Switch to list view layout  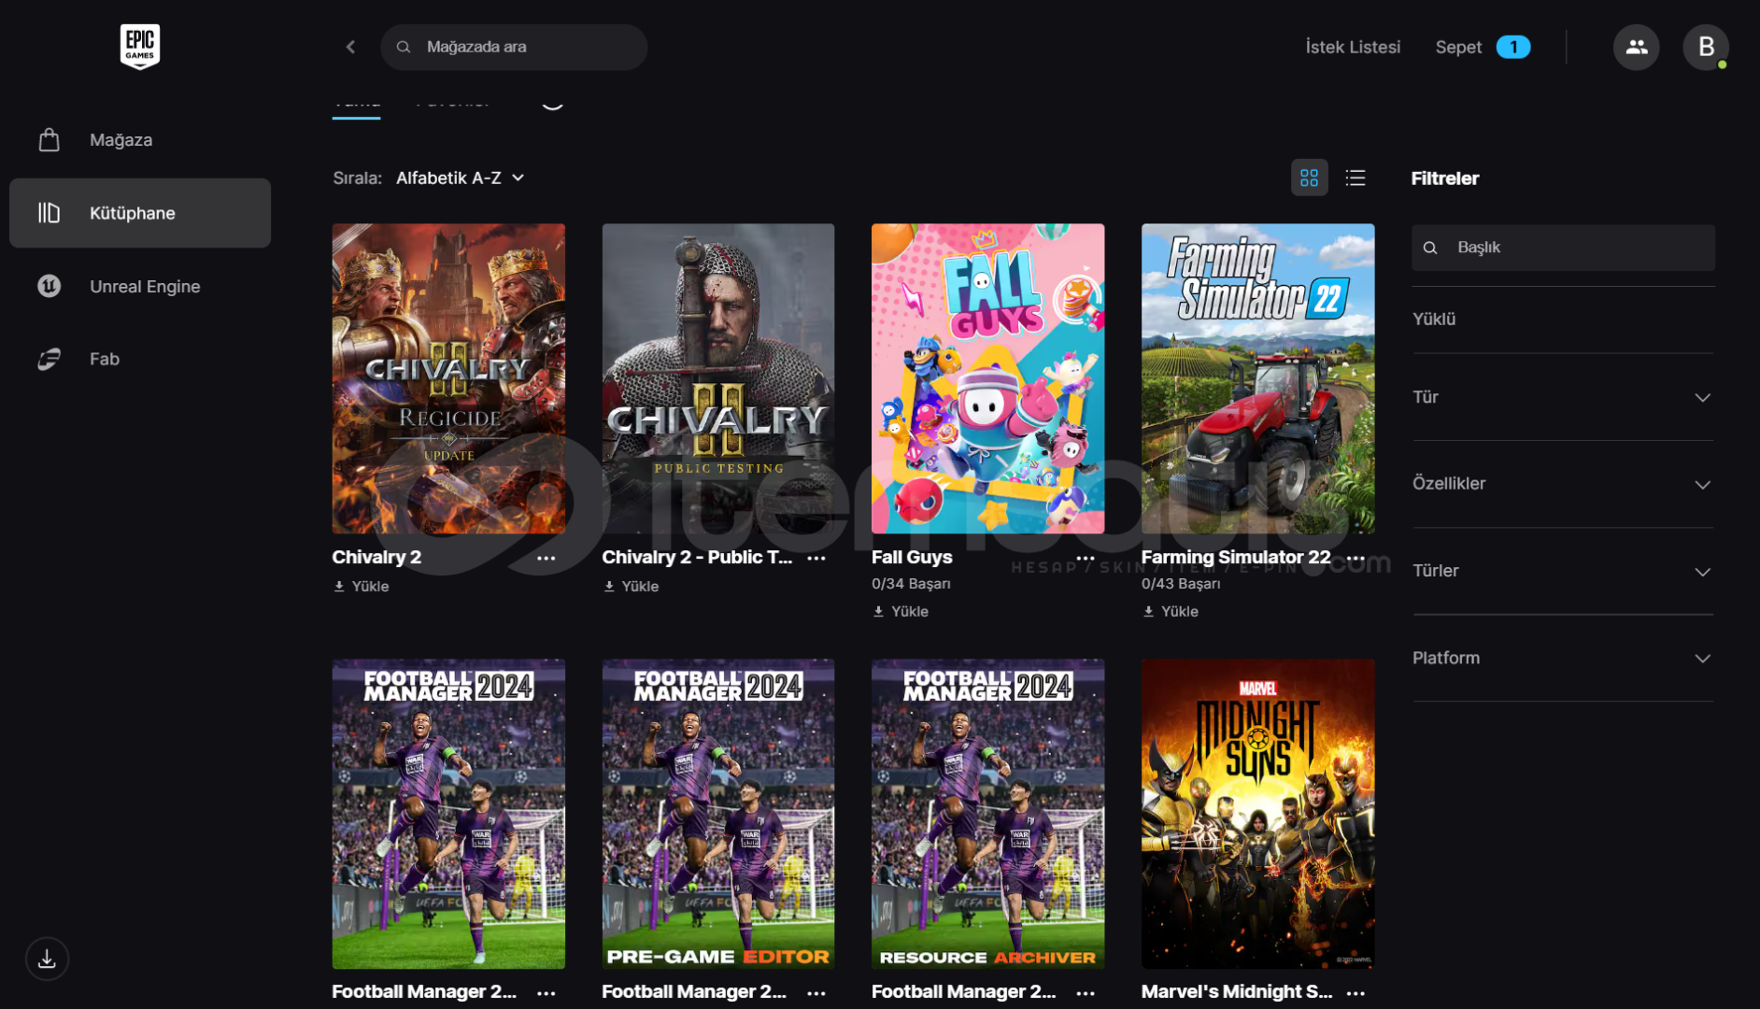pos(1355,178)
